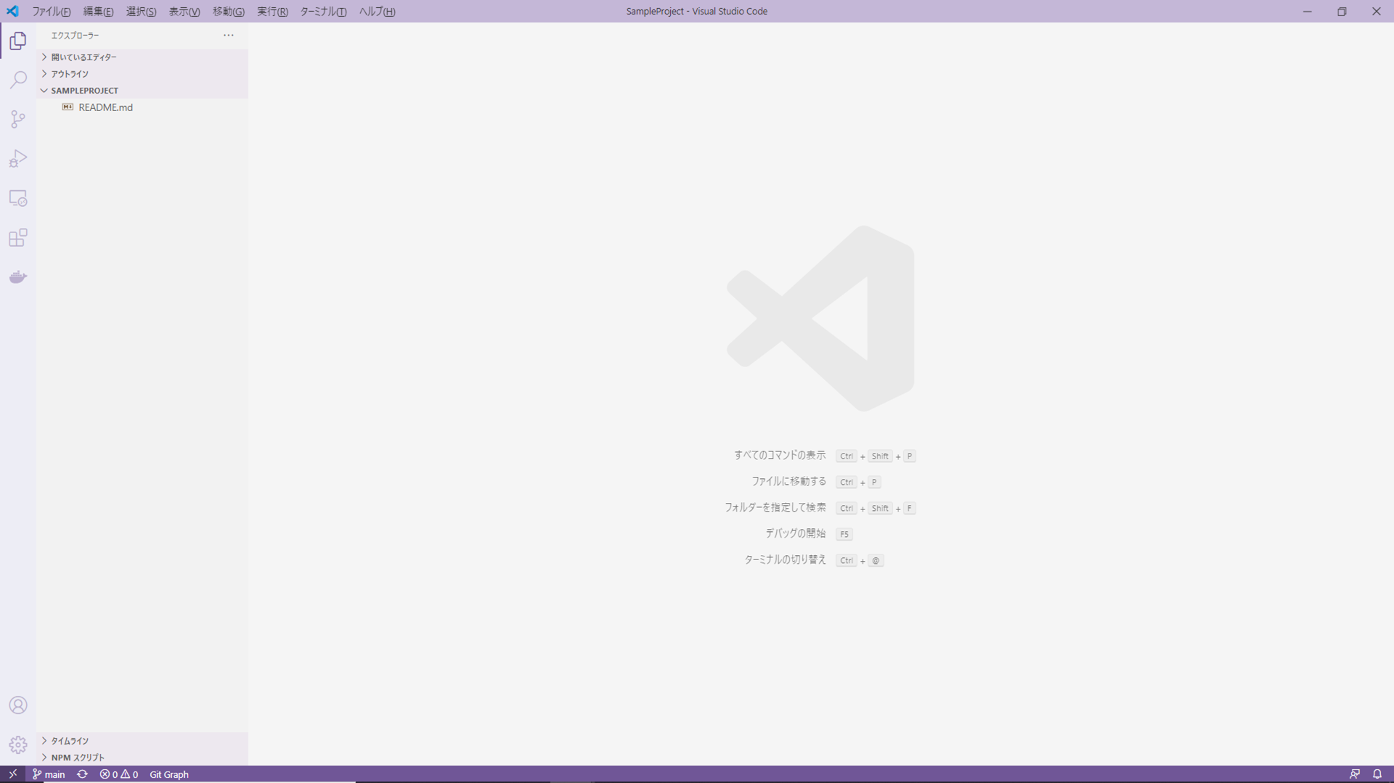The width and height of the screenshot is (1394, 783).
Task: Minimize the VS Code window
Action: click(x=1307, y=11)
